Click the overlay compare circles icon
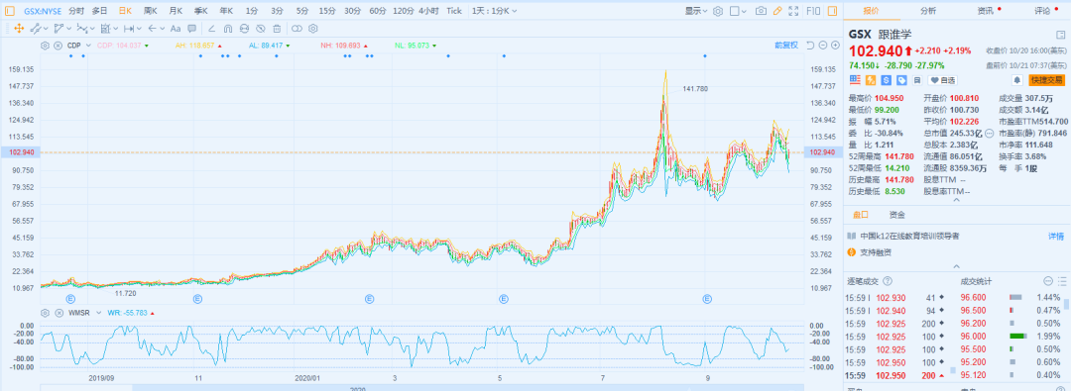 tap(297, 29)
